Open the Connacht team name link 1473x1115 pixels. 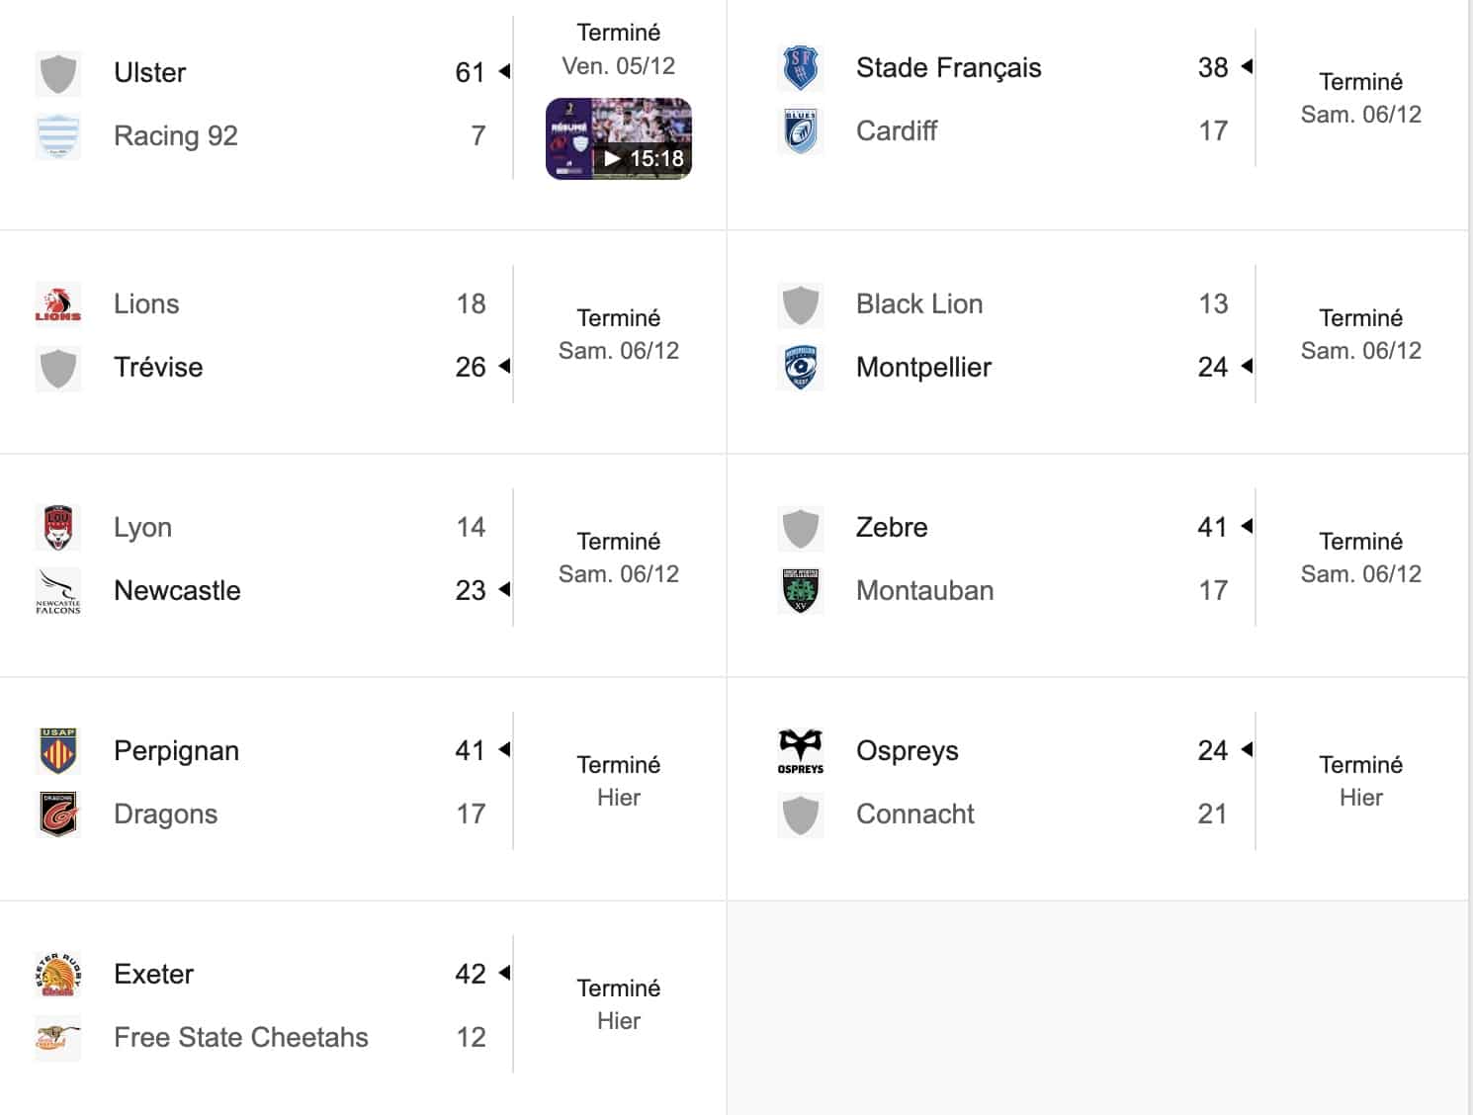[914, 815]
